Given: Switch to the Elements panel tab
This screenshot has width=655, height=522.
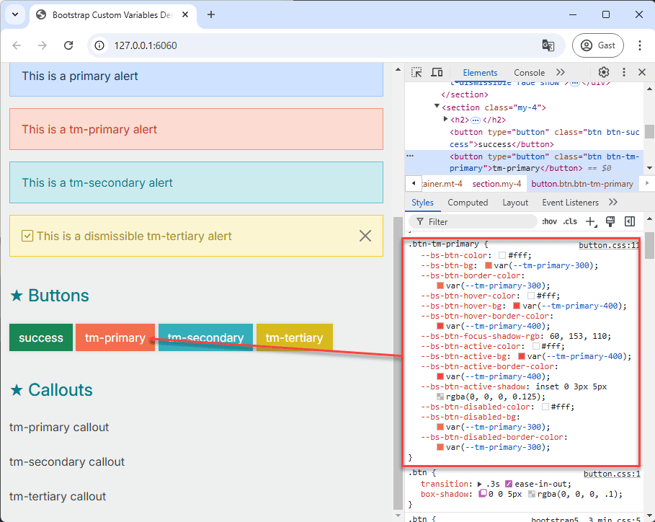Looking at the screenshot, I should 480,73.
